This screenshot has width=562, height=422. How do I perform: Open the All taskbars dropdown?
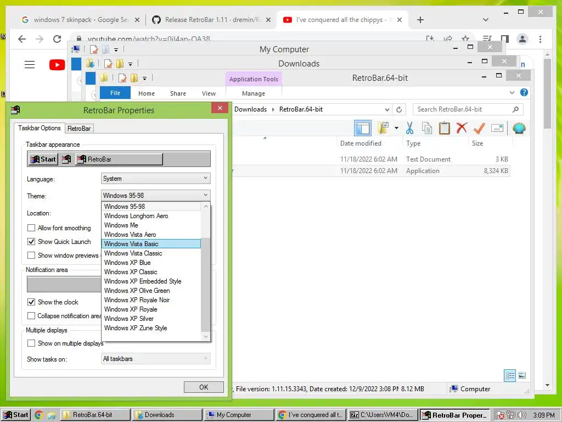(155, 358)
